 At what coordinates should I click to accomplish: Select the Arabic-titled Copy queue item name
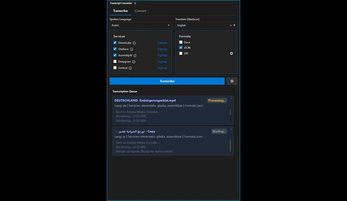pyautogui.click(x=137, y=132)
